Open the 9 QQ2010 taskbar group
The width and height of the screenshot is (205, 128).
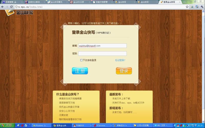coord(82,125)
